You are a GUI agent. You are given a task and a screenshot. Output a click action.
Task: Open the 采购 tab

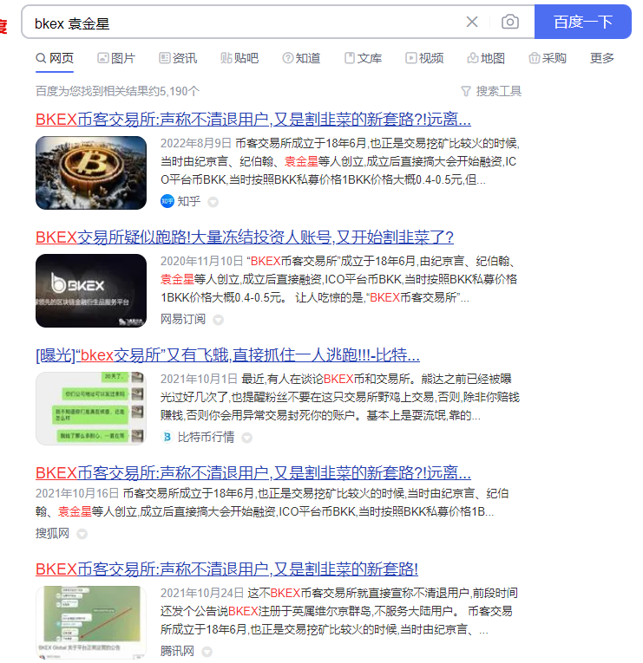point(548,58)
